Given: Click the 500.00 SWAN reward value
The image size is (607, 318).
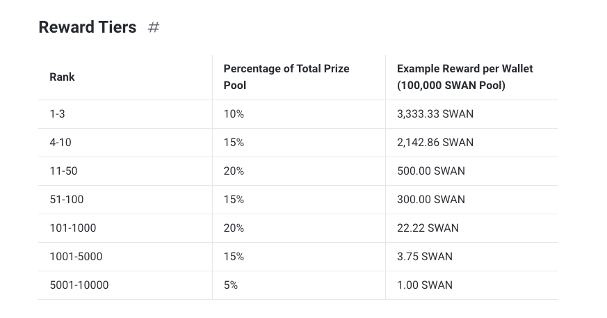Looking at the screenshot, I should [431, 170].
